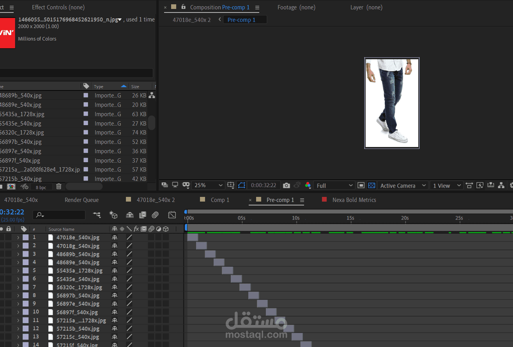This screenshot has width=513, height=347.
Task: Toggle Fast Previews rectangle icon in viewer
Action: pos(361,186)
